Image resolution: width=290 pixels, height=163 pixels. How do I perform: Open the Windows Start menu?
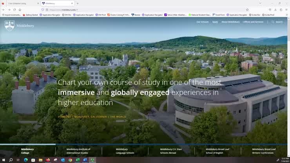coord(3,160)
